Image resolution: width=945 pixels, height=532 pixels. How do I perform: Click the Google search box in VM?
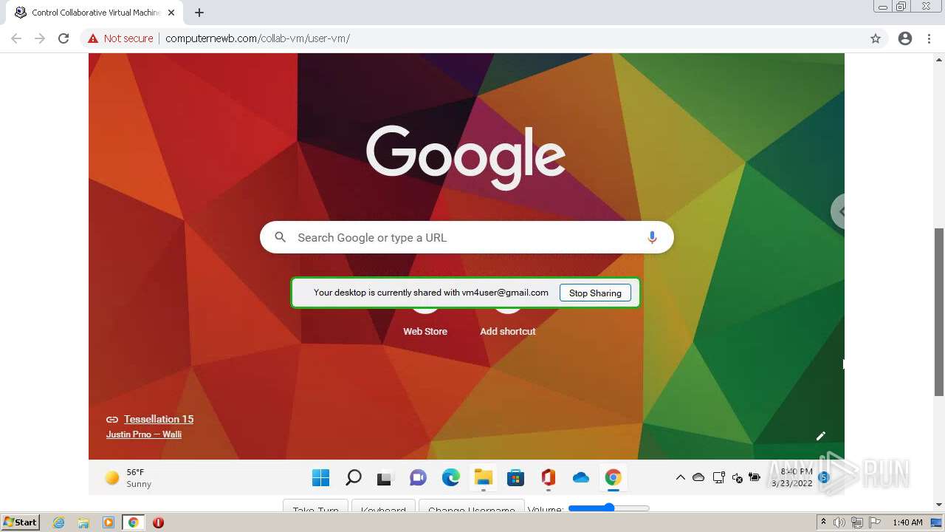coord(467,237)
